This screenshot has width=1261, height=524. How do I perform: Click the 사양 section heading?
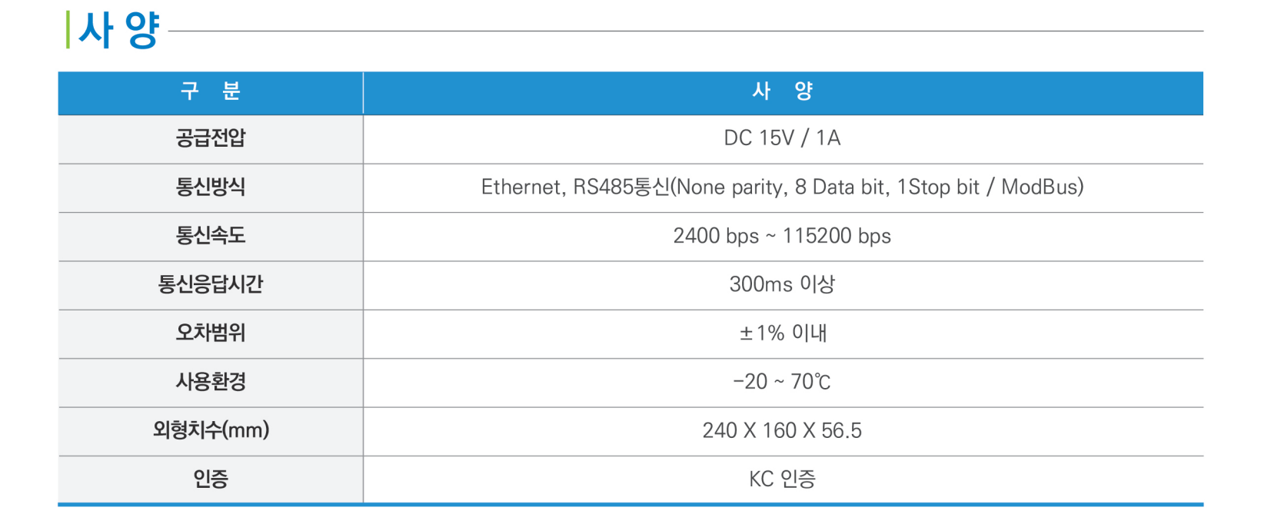(x=119, y=31)
